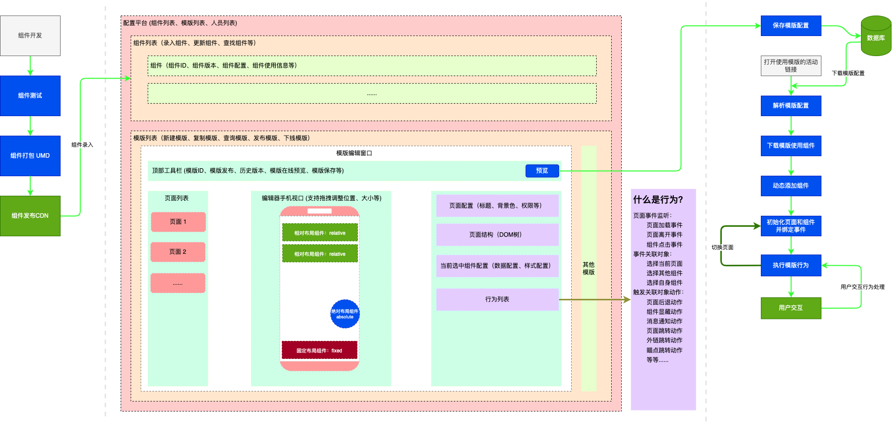The width and height of the screenshot is (892, 425).
Task: Open 页面配置（标题、背景色、权限等）panel
Action: (x=497, y=206)
